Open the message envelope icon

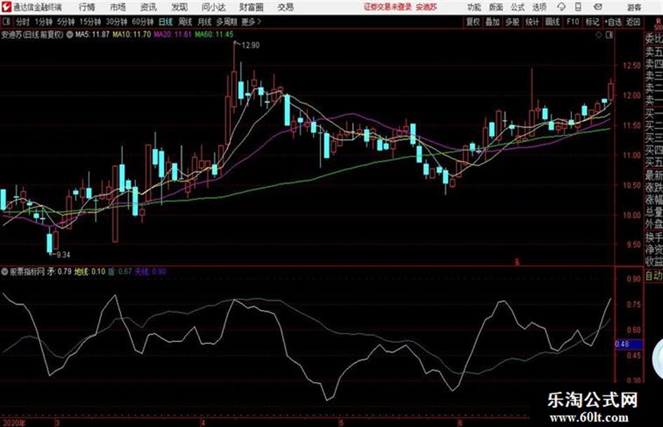pos(598,7)
